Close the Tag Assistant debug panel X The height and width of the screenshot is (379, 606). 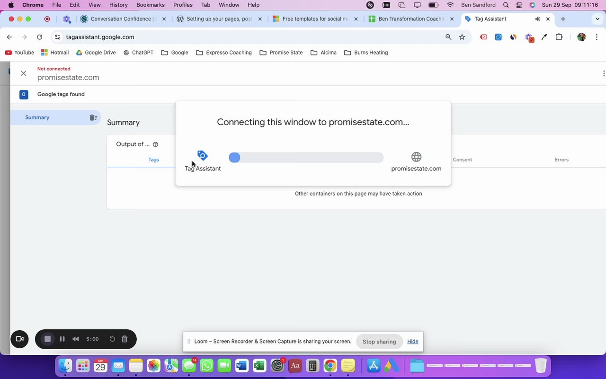[23, 73]
